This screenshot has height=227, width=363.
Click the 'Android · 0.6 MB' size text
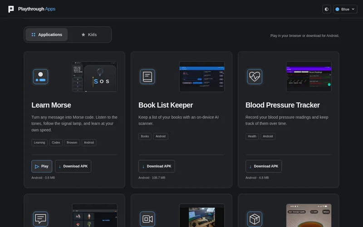(43, 178)
